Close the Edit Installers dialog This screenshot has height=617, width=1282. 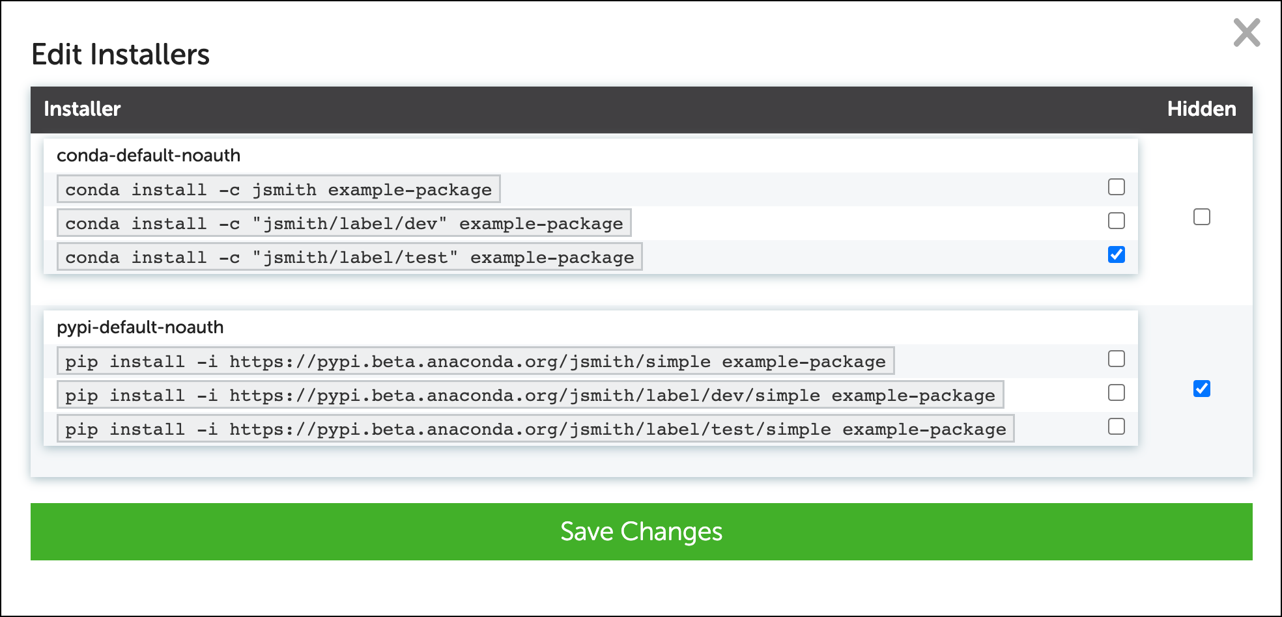(x=1246, y=33)
